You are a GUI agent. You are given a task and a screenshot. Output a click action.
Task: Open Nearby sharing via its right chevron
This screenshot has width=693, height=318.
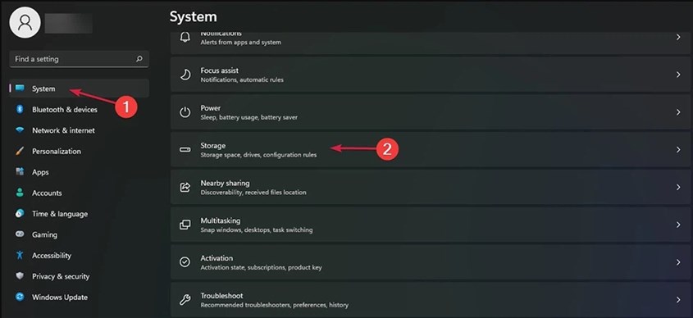tap(678, 187)
